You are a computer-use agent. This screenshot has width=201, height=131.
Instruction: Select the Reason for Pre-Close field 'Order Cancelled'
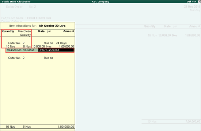coord(56,50)
